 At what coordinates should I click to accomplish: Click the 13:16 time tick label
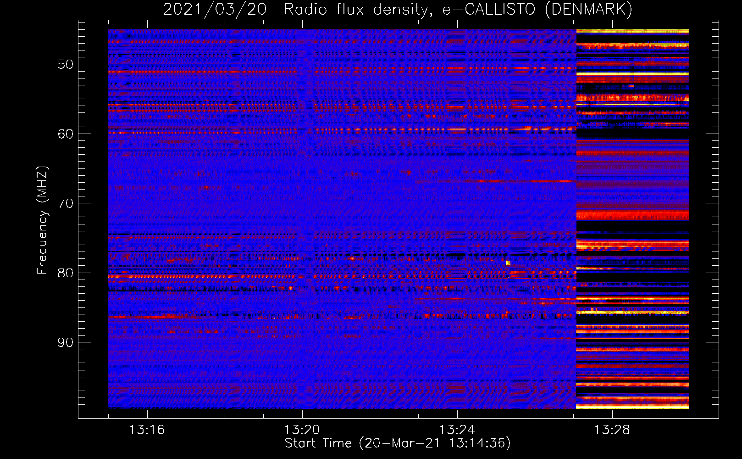click(147, 430)
